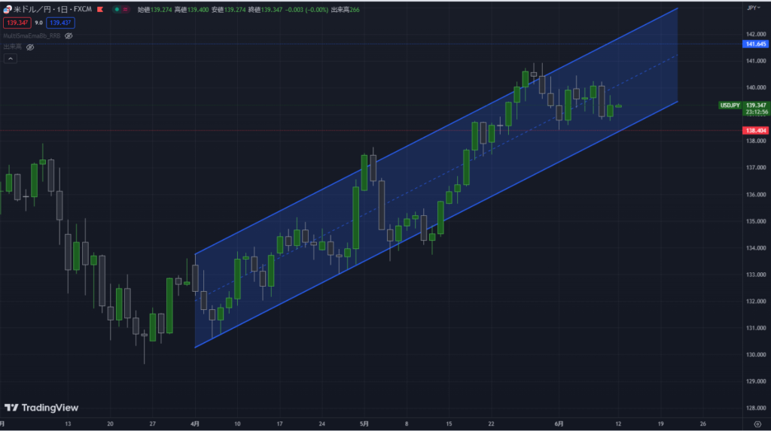Image resolution: width=771 pixels, height=431 pixels.
Task: Click the USD/JPY currency pair flag icon
Action: pos(8,11)
